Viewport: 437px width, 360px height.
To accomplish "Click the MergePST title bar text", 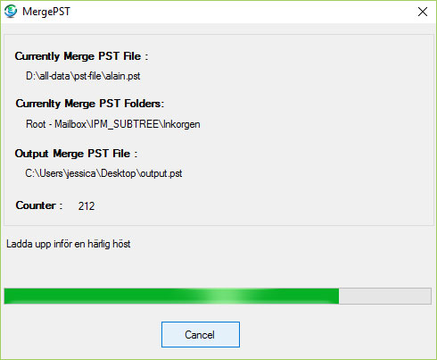I will point(46,12).
